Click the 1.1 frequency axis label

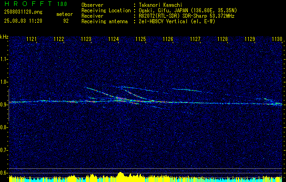[x=4, y=59]
